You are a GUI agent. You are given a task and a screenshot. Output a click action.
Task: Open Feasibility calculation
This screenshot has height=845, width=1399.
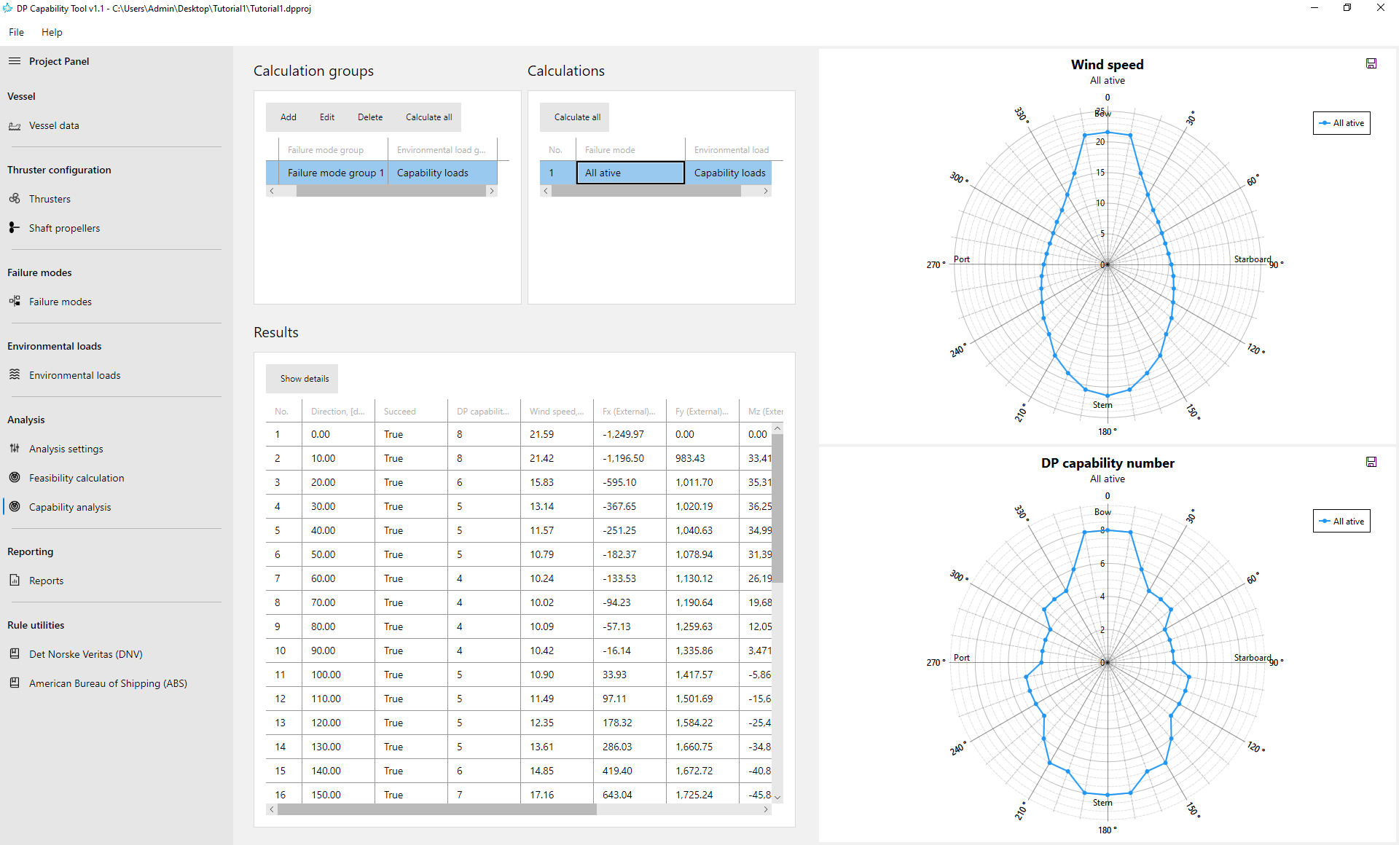pos(77,478)
